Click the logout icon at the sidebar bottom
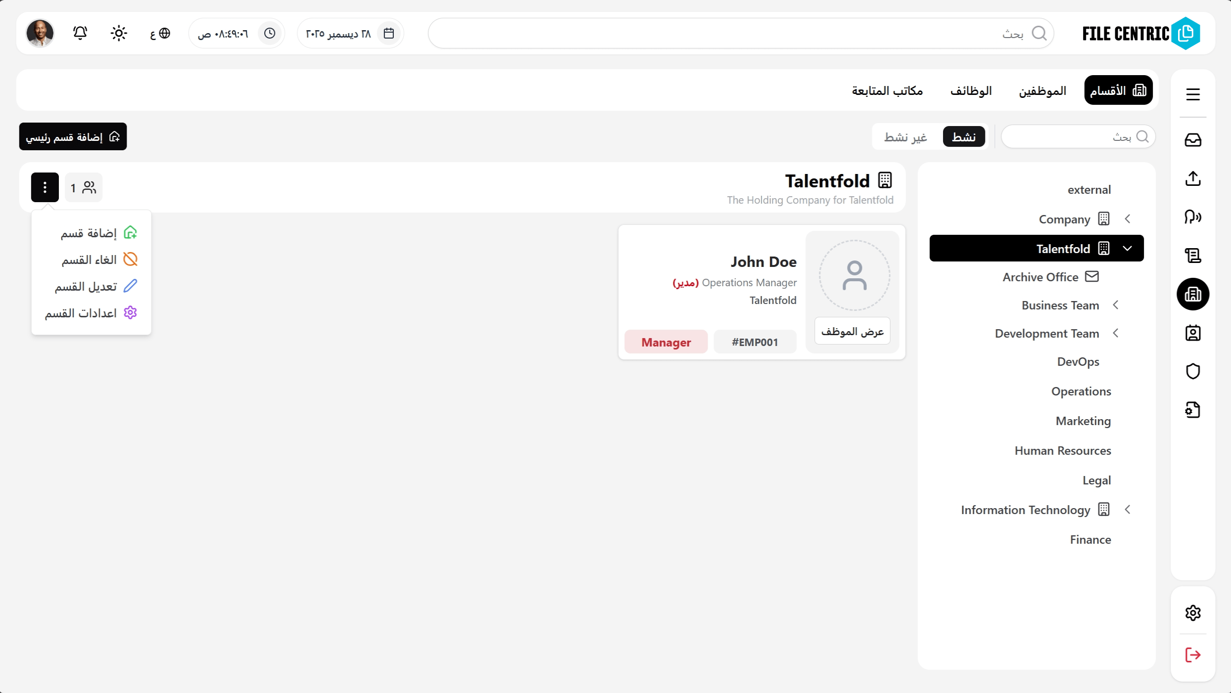Viewport: 1231px width, 693px height. pyautogui.click(x=1192, y=655)
